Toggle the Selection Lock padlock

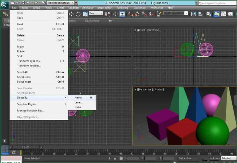(115, 158)
